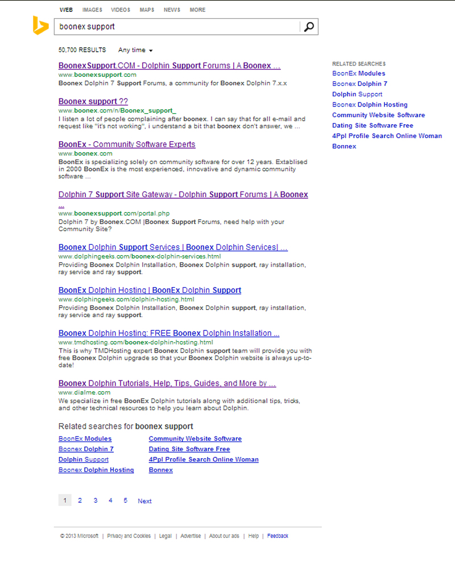
Task: Click www.dolphingeeks.com/dolphin-hosting.html URL text
Action: (126, 299)
